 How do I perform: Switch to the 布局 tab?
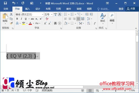click(x=48, y=9)
